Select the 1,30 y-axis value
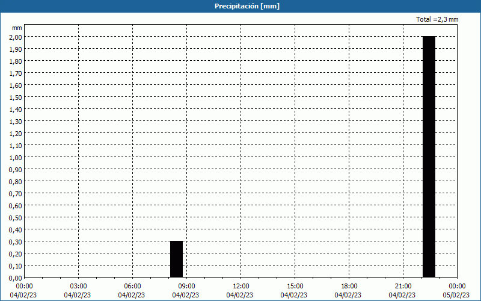Viewport: 481px width, 301px height. (16, 122)
